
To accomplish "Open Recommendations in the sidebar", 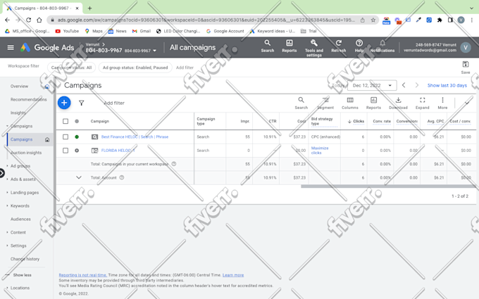I will 28,99.
